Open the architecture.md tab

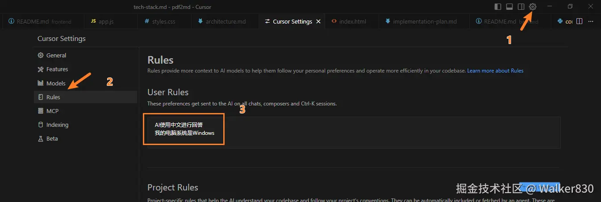click(225, 21)
